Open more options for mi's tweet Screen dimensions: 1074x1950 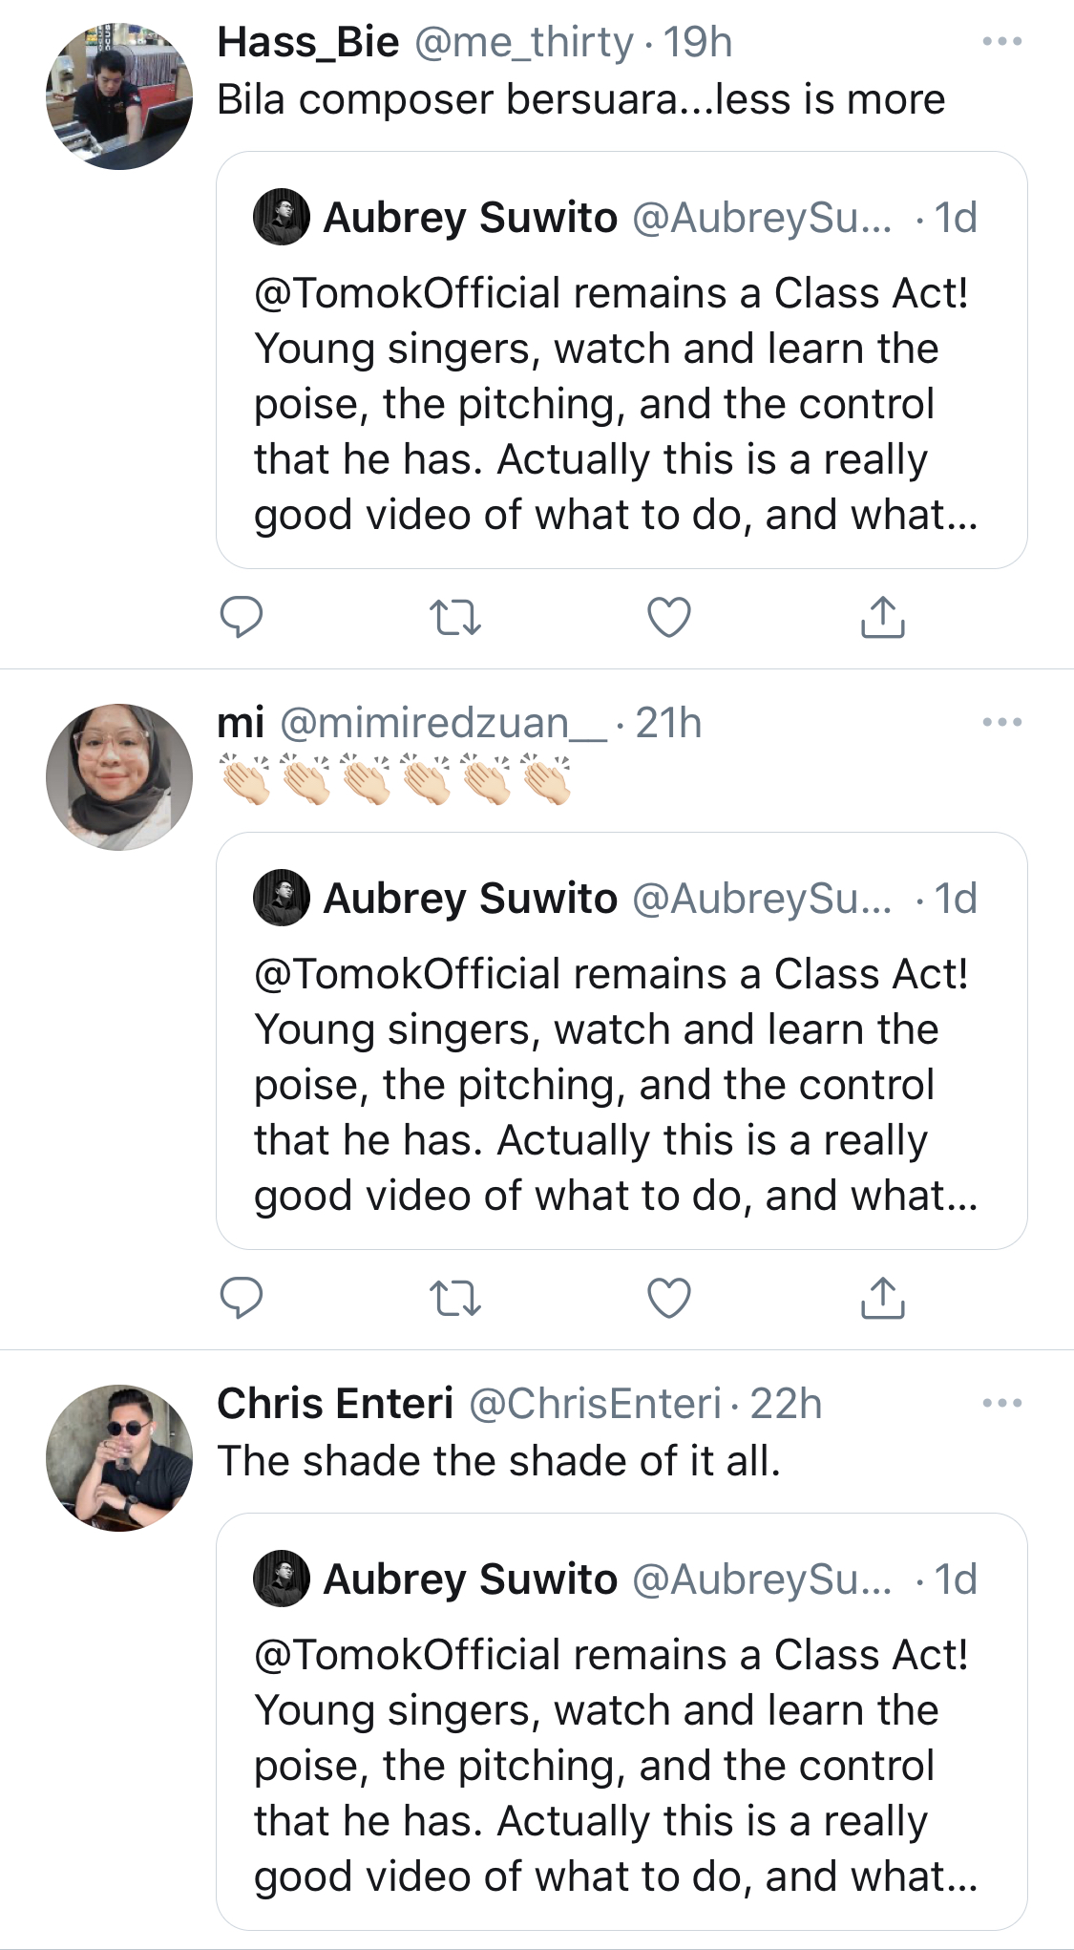(1002, 723)
